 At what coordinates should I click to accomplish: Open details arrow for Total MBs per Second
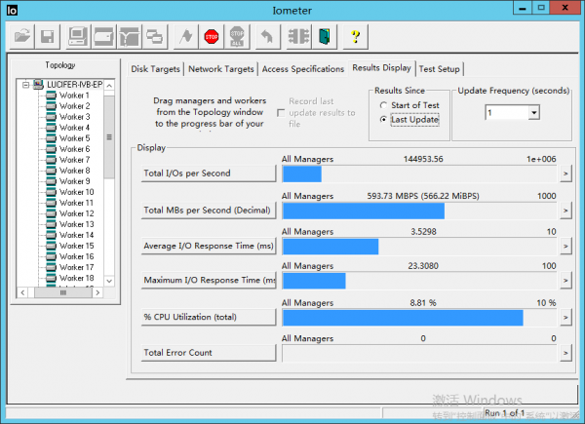565,211
